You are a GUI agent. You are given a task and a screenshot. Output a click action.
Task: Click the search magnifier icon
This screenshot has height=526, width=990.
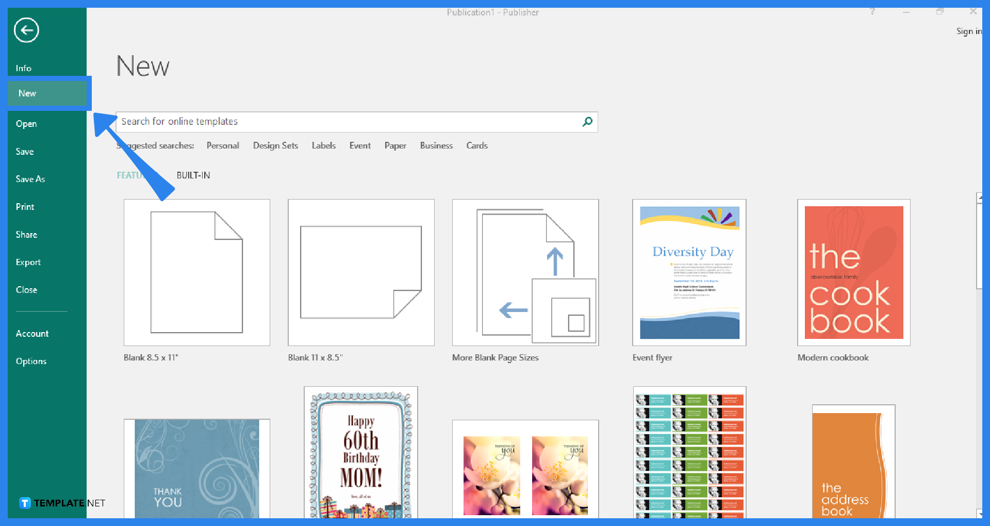click(587, 122)
